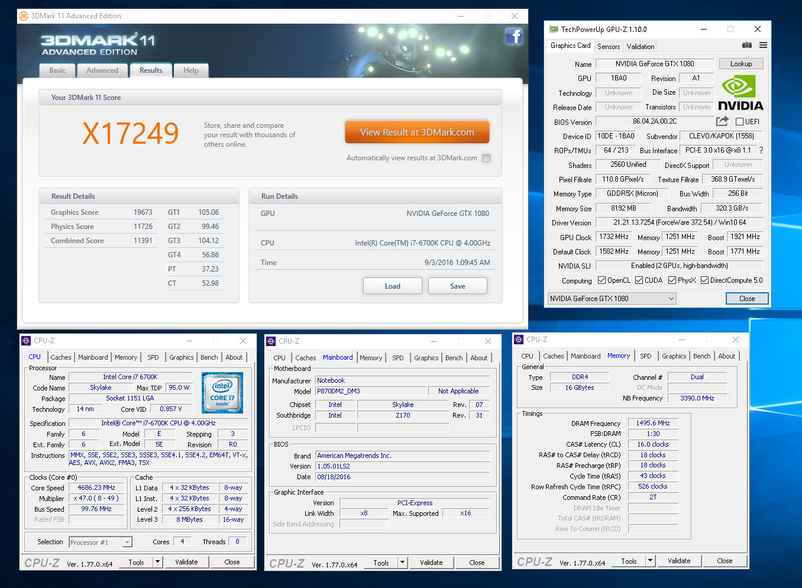Click Validate in the CPU-Z CPU window

[x=186, y=562]
